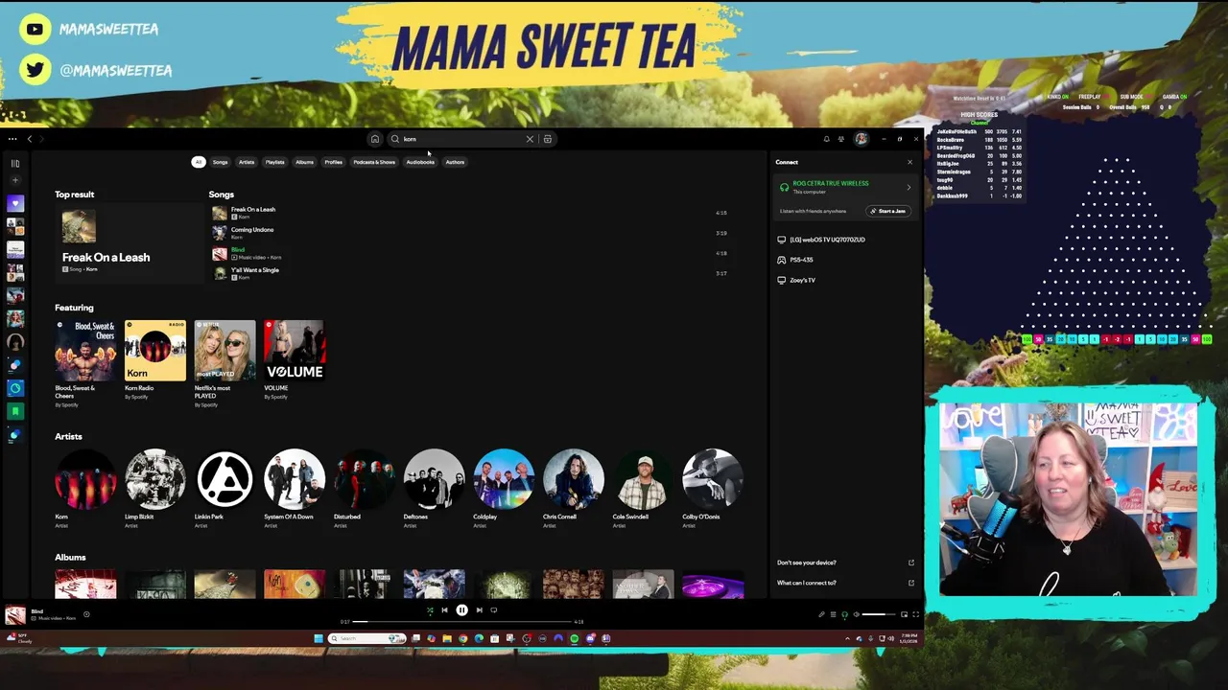Click the Start a Jam button

[x=888, y=211]
